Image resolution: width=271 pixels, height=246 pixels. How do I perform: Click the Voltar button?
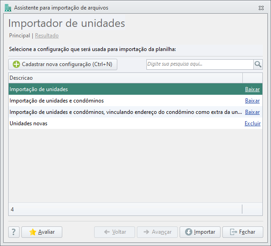115,232
